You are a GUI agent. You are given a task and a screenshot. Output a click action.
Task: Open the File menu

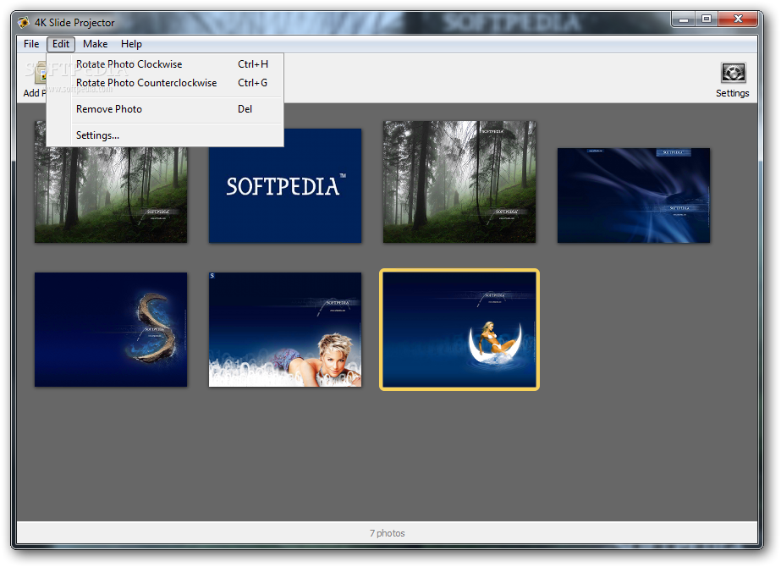tap(31, 44)
